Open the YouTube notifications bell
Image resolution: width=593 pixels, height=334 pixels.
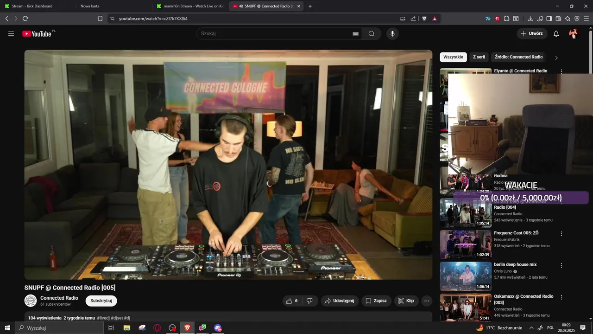coord(556,33)
